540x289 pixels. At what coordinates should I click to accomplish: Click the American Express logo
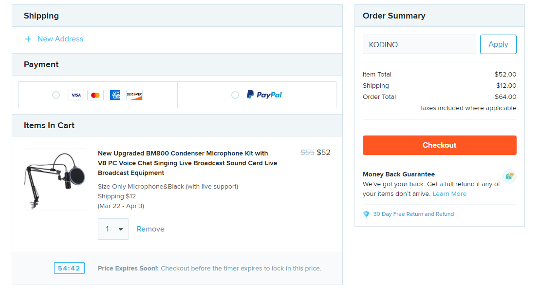click(115, 95)
